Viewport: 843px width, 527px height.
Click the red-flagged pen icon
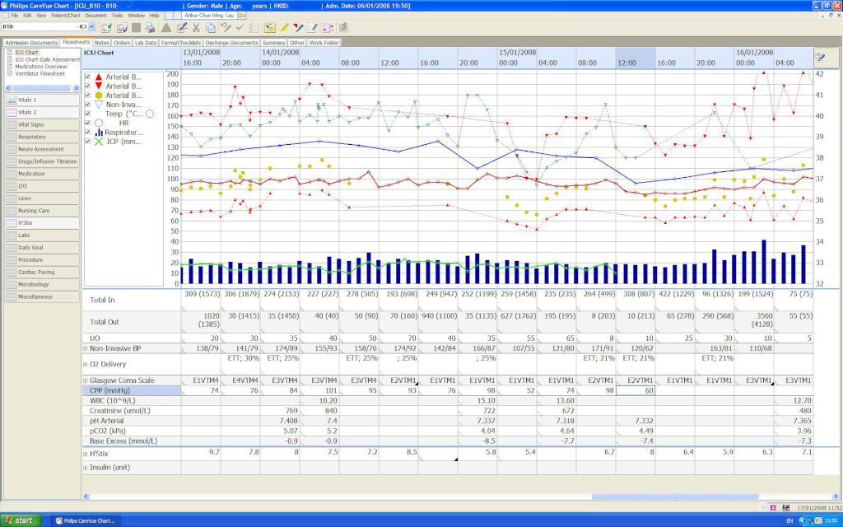[298, 27]
